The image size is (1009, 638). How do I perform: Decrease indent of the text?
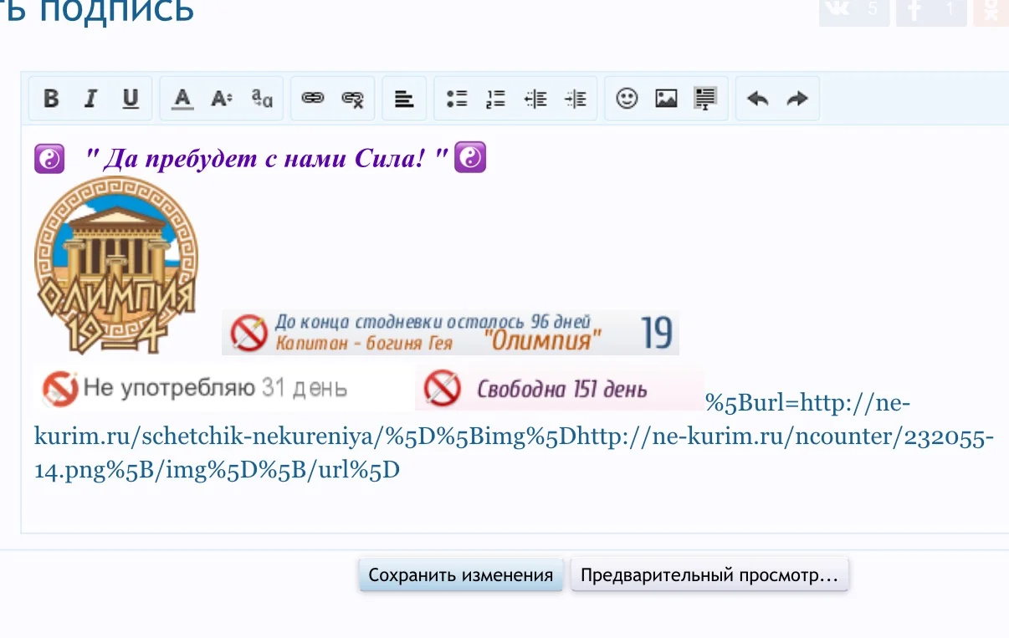[535, 99]
